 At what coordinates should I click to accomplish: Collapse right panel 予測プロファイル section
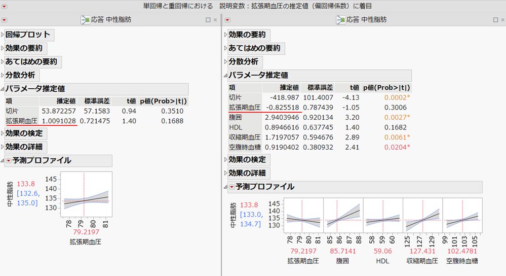coord(225,187)
